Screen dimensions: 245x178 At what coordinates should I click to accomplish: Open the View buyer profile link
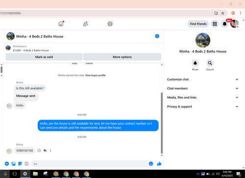coord(96,76)
